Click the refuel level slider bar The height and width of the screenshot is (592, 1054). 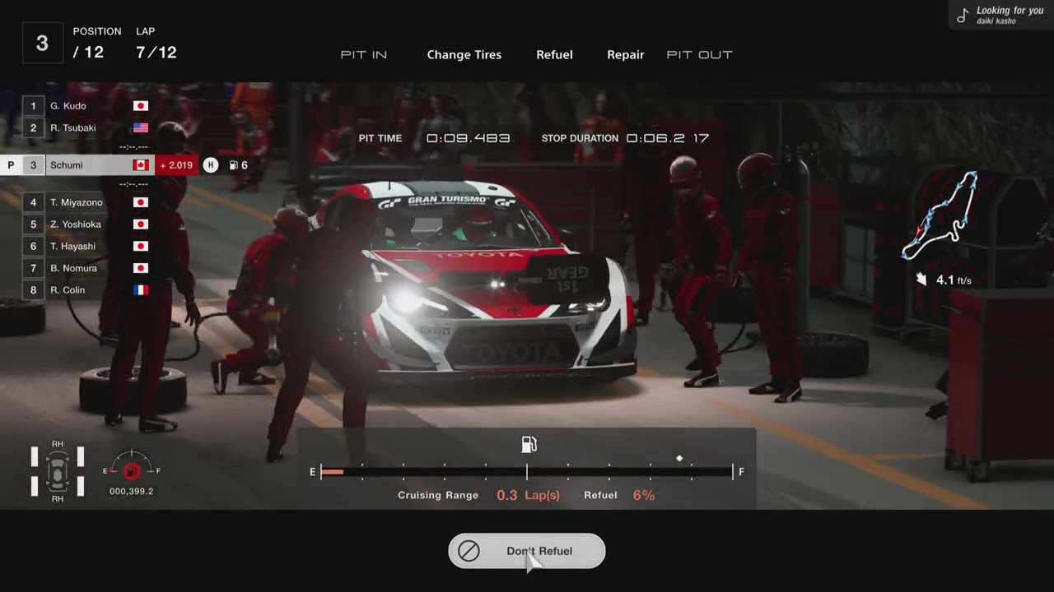point(527,472)
